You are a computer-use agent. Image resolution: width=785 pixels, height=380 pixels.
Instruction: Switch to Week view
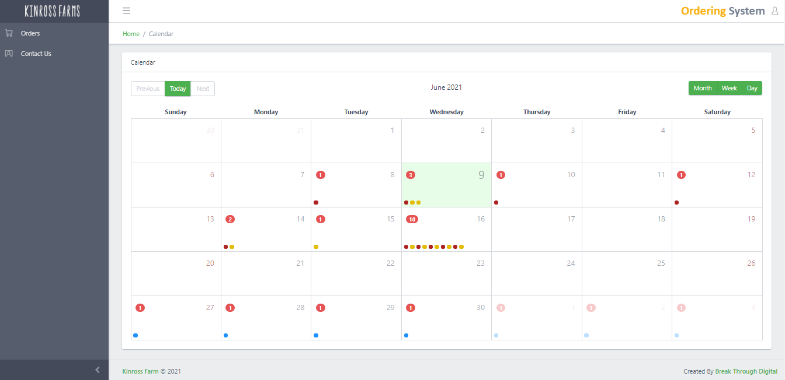729,88
